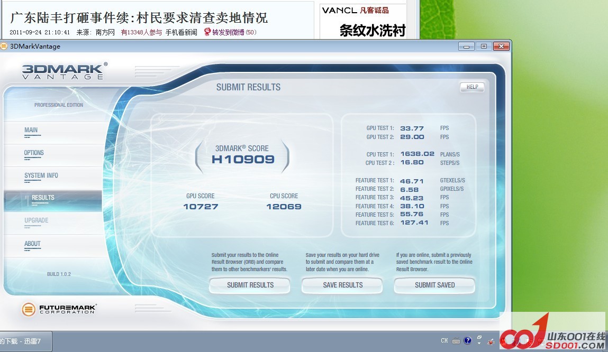
Task: Open the ABOUT page
Action: tap(32, 244)
